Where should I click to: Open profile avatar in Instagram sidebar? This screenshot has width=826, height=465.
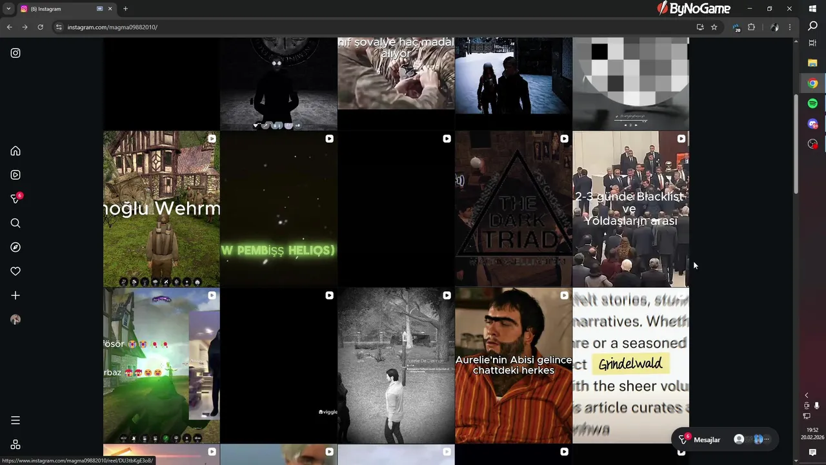coord(15,320)
